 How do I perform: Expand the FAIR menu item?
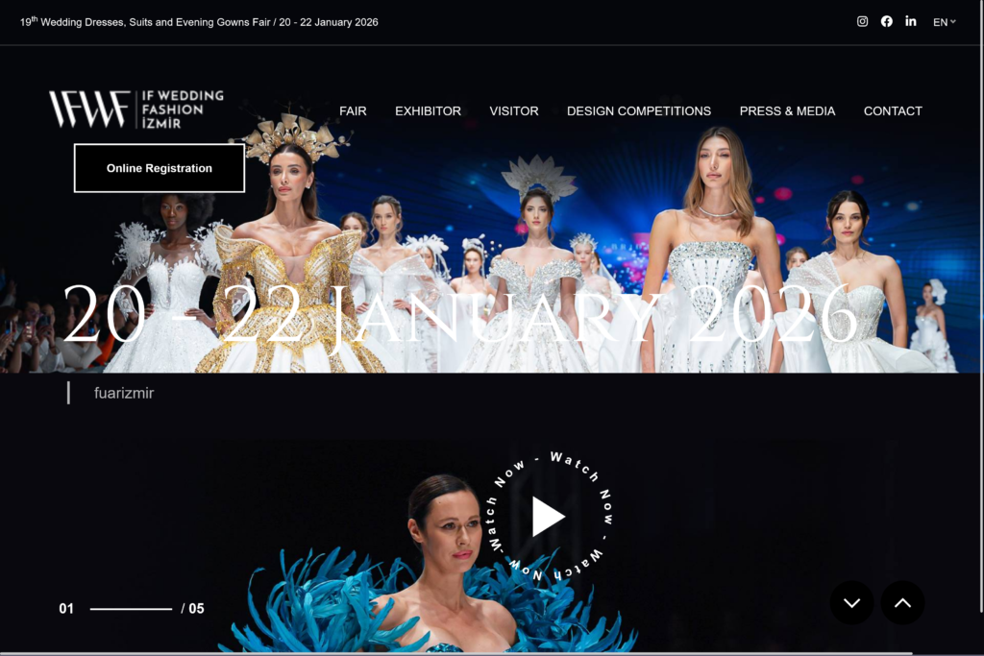(x=353, y=110)
